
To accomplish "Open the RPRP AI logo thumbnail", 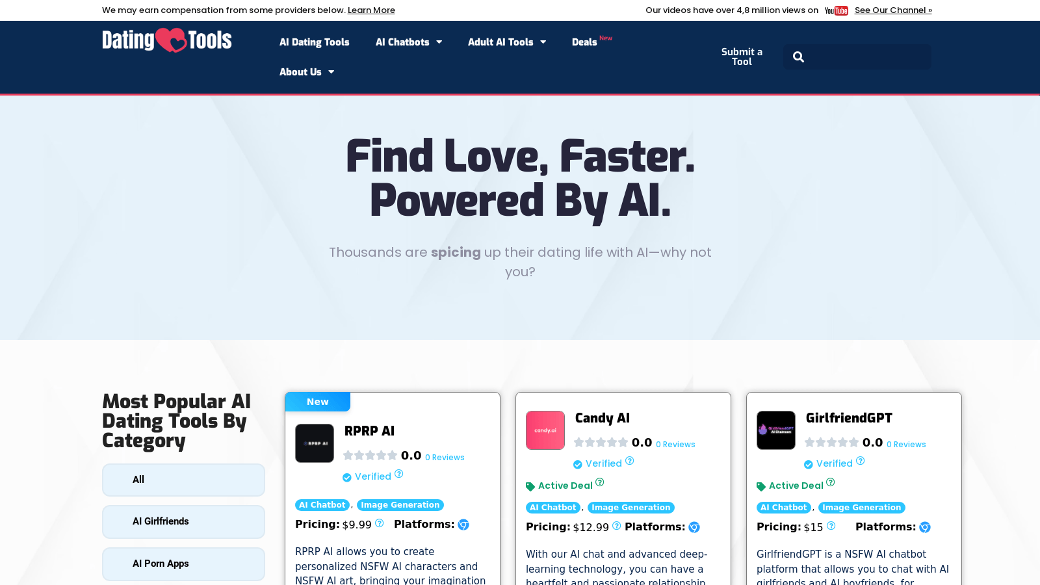I will 315,443.
